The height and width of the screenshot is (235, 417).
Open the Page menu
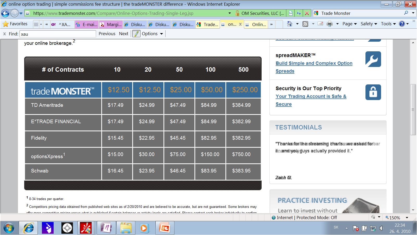pos(350,24)
